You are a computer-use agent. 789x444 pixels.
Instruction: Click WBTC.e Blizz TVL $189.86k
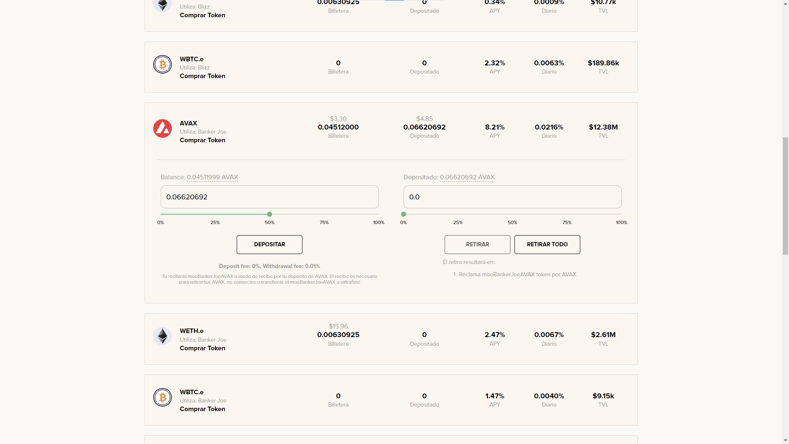tap(603, 63)
